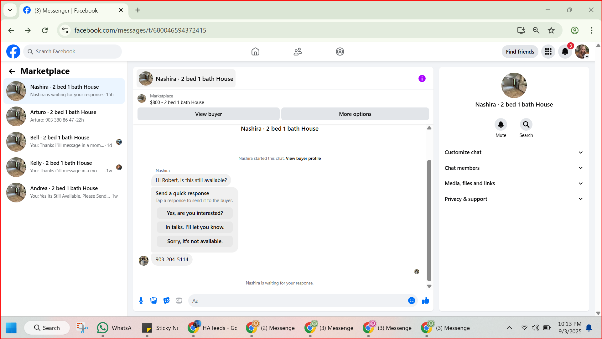Search in conversation magnifier icon
Image resolution: width=602 pixels, height=339 pixels.
[x=526, y=125]
